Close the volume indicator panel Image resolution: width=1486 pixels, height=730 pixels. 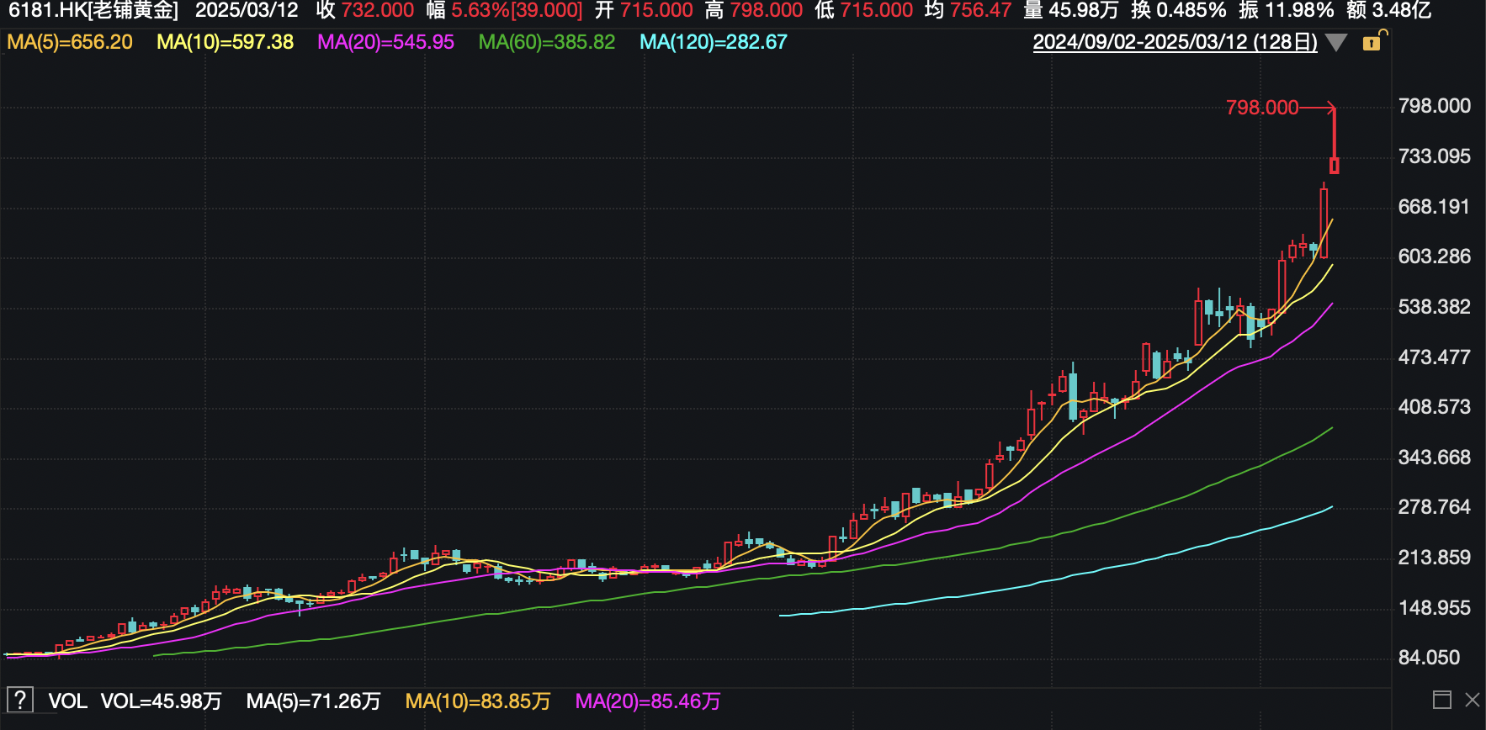point(1472,700)
